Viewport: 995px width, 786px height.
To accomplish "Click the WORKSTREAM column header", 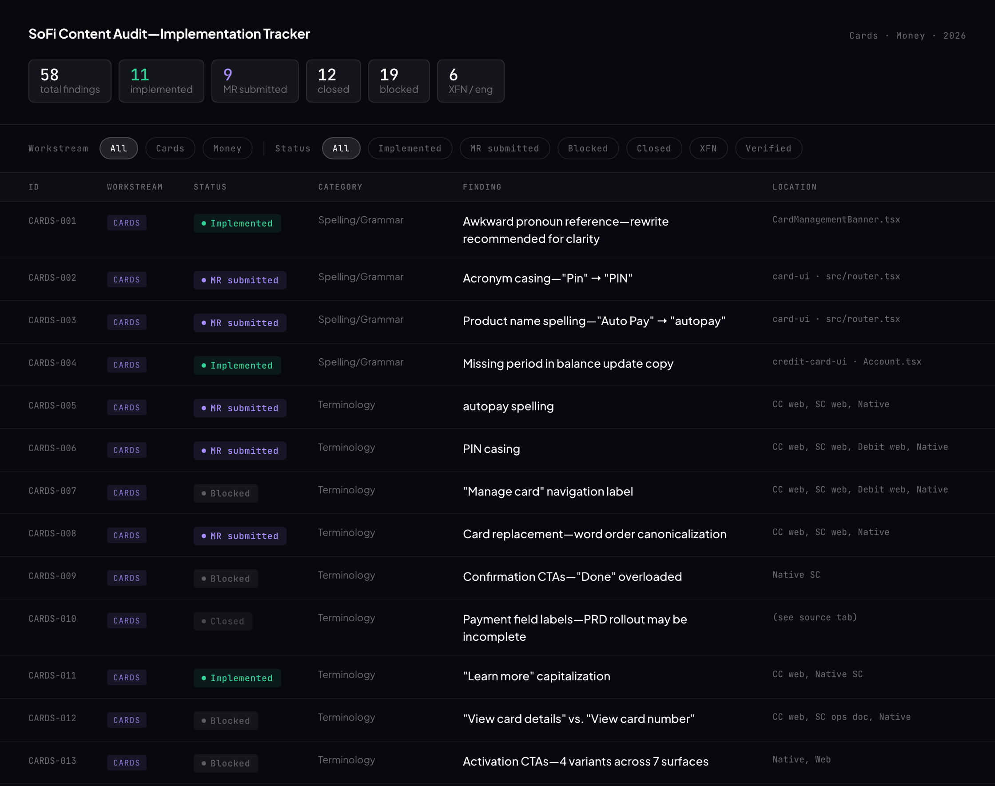I will click(135, 187).
